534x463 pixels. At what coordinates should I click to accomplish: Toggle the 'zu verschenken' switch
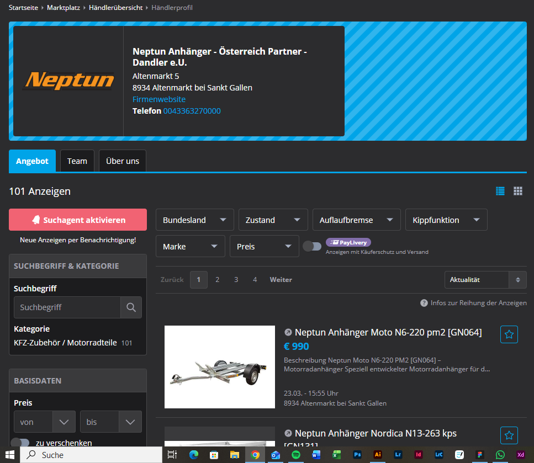(20, 443)
